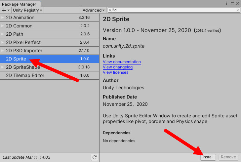Select the 2D Sprite package row
Screen dimensions: 241x162
click(50, 59)
